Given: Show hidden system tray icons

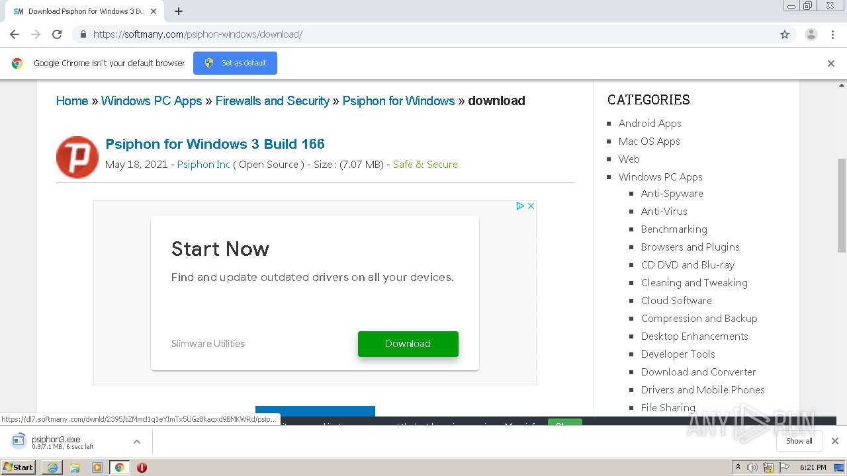Looking at the screenshot, I should (x=738, y=467).
